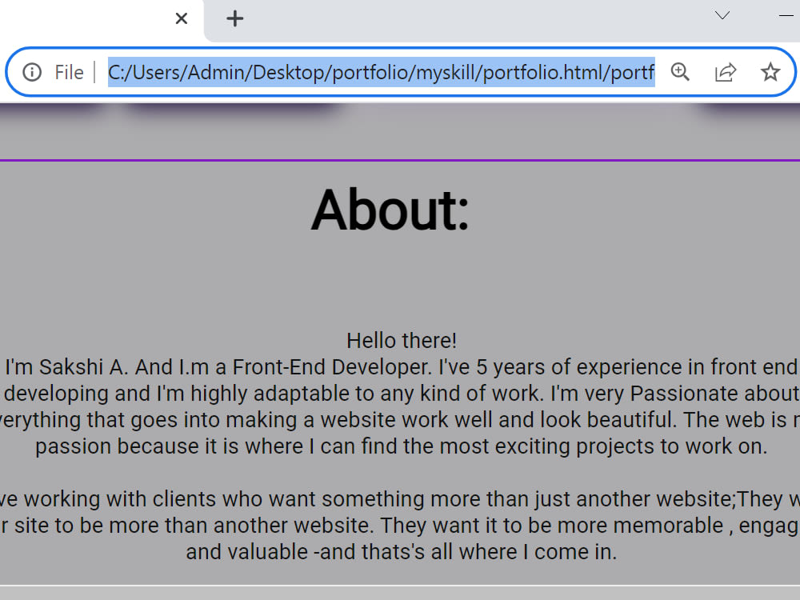Close the current browser tab
The width and height of the screenshot is (800, 600).
pyautogui.click(x=182, y=19)
